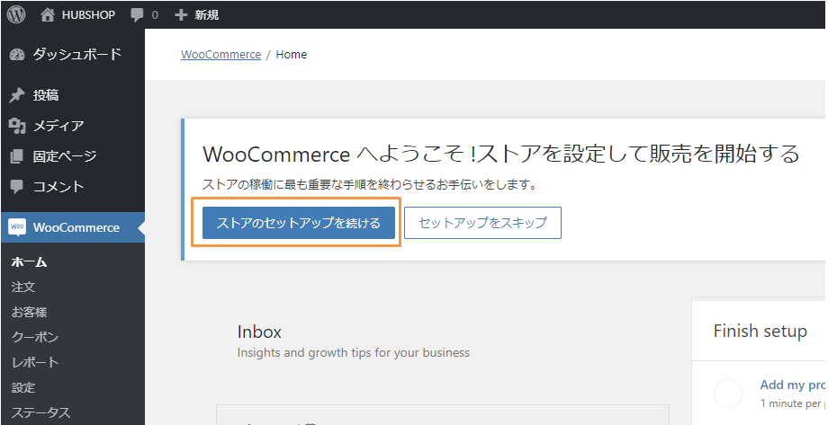Click ストアのセットアップを続ける button
The height and width of the screenshot is (425, 828).
[x=299, y=223]
